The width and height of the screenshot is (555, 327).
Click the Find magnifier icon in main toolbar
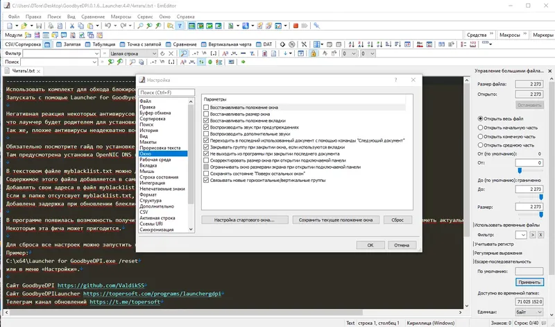tap(141, 26)
